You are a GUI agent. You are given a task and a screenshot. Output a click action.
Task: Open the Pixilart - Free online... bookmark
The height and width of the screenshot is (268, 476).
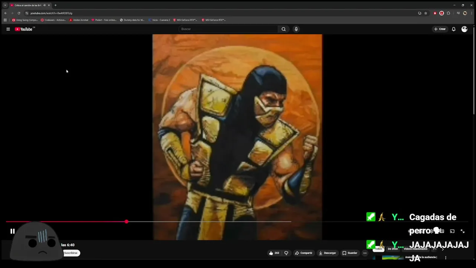[x=104, y=20]
